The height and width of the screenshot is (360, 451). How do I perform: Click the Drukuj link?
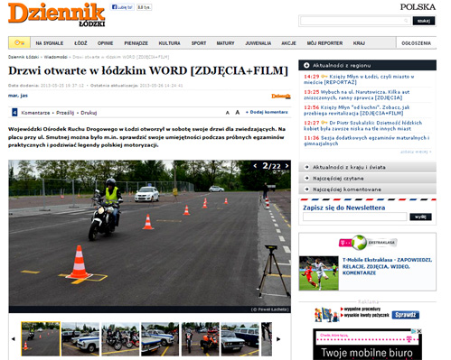89,113
